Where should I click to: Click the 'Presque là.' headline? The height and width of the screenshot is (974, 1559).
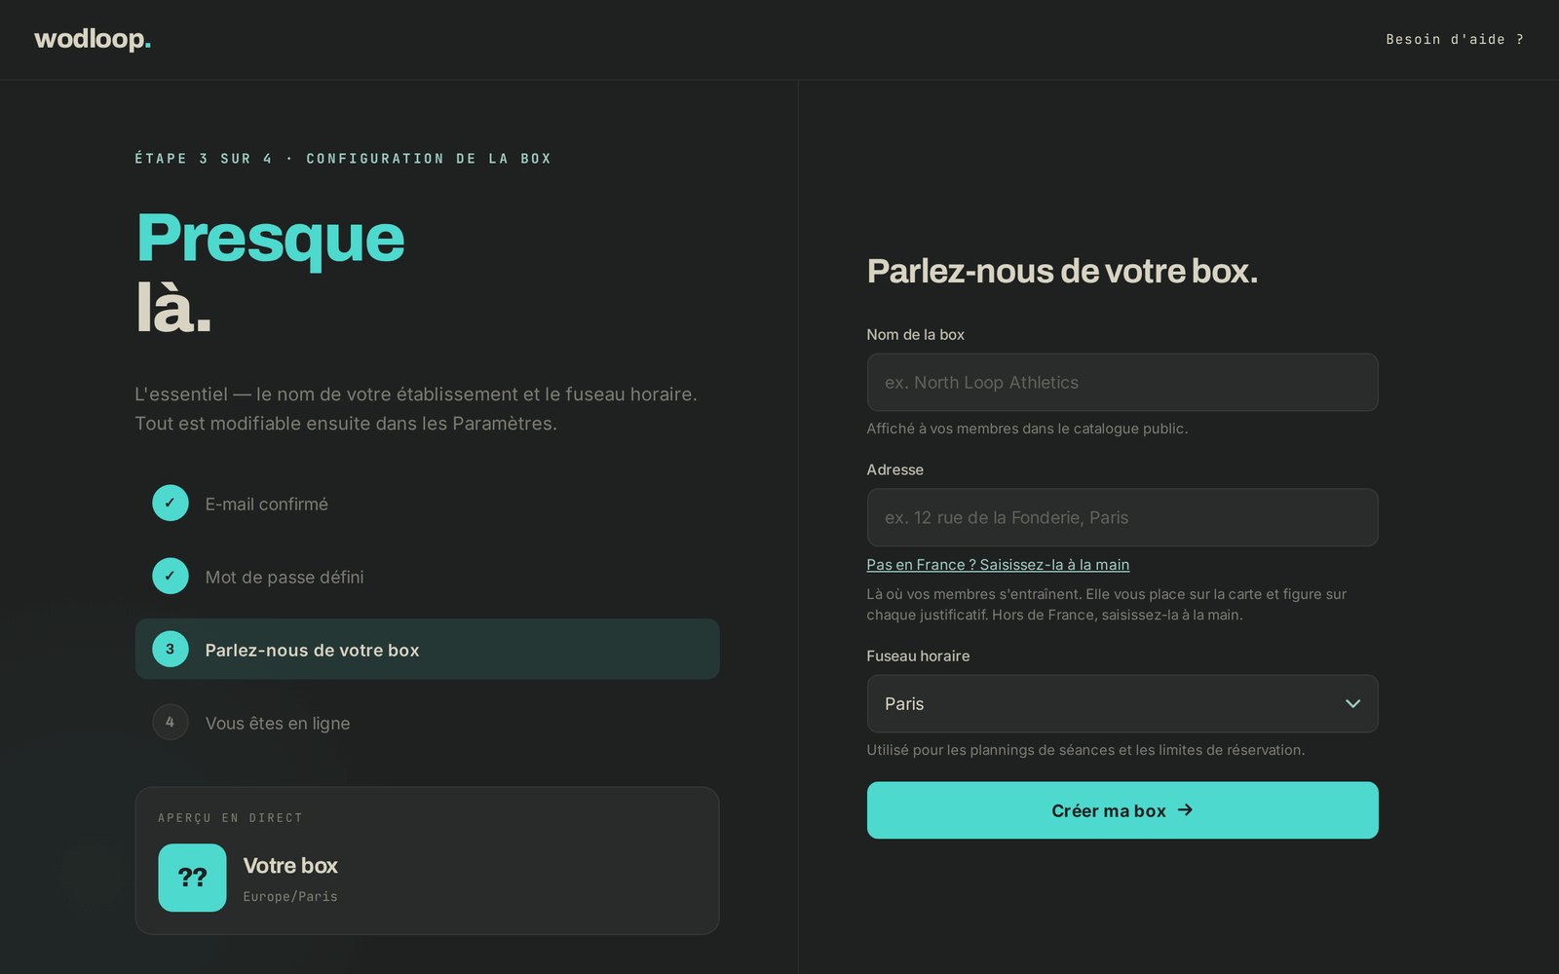click(x=270, y=272)
